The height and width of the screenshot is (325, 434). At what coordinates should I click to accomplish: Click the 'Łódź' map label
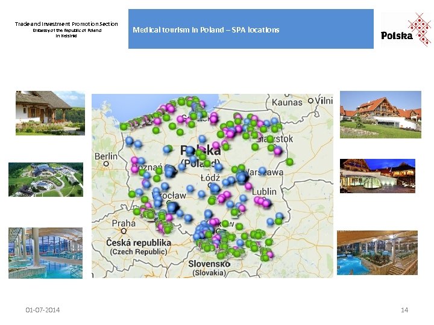click(210, 178)
